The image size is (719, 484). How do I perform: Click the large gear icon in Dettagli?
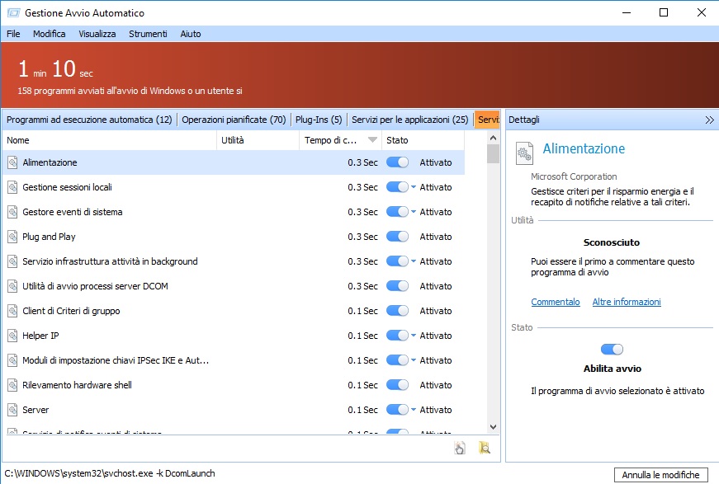[524, 153]
